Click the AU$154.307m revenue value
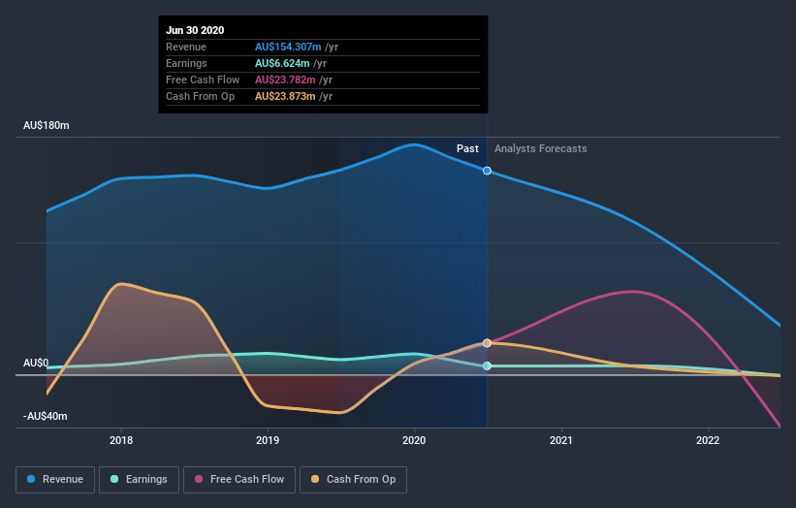Image resolution: width=796 pixels, height=508 pixels. click(288, 47)
